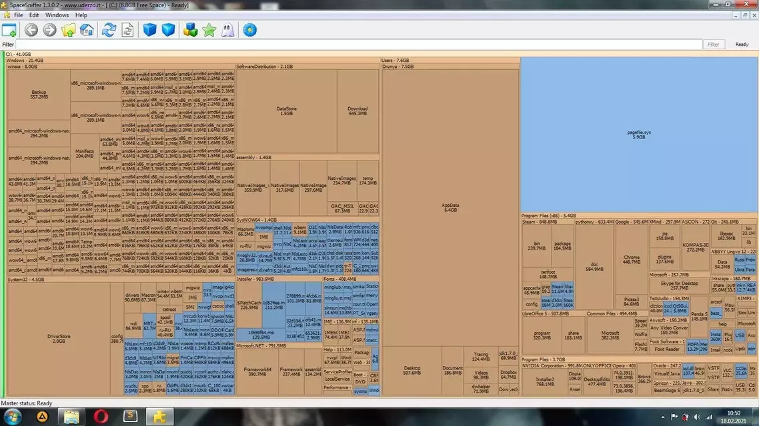This screenshot has height=426, width=759.
Task: Rescan the zoomed view document icon
Action: (127, 30)
